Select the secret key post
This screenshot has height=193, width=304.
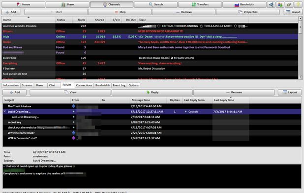pyautogui.click(x=152, y=122)
